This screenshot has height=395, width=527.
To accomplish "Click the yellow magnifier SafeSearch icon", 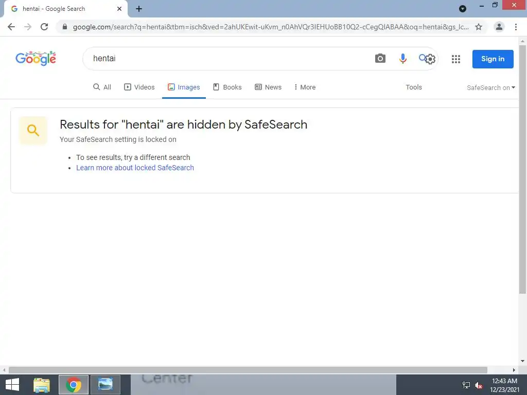I will [33, 130].
